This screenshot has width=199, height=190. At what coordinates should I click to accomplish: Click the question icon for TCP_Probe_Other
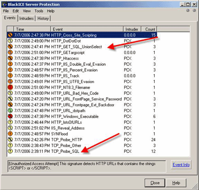point(10,145)
